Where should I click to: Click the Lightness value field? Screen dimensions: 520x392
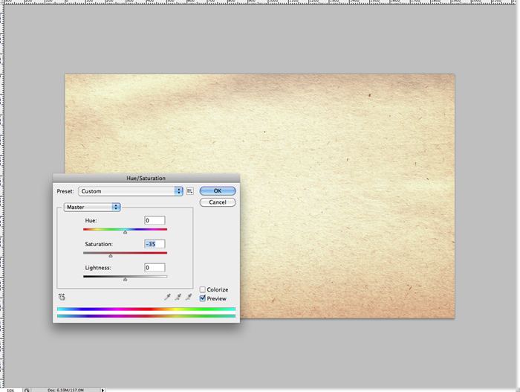155,268
